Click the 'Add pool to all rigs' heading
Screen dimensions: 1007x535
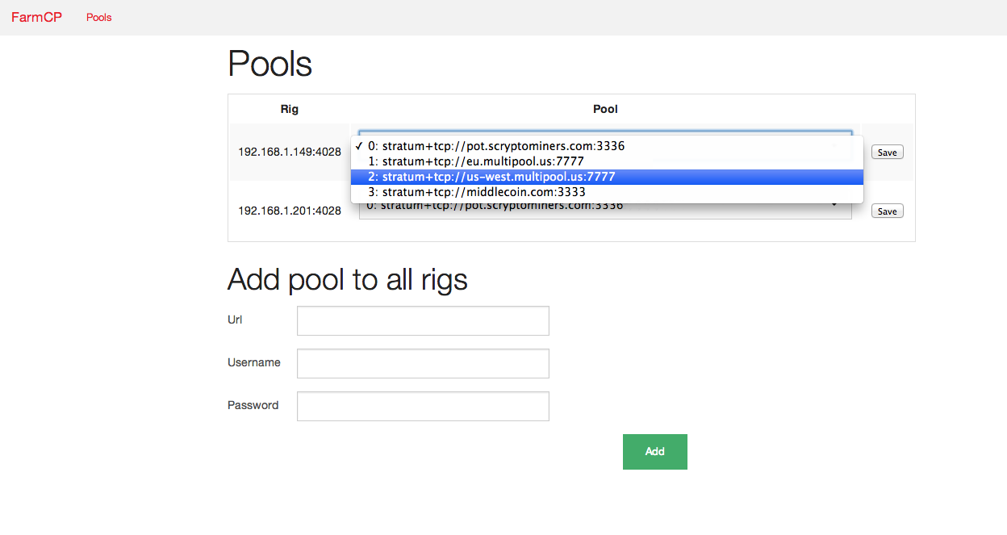coord(348,279)
